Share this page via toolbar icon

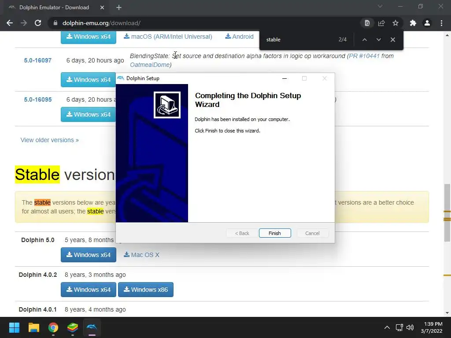coord(381,23)
